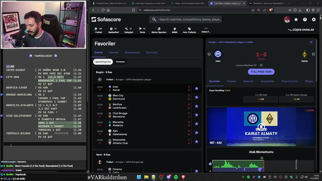322x181 pixels.
Task: Open Spotify from the taskbar
Action: (176, 177)
